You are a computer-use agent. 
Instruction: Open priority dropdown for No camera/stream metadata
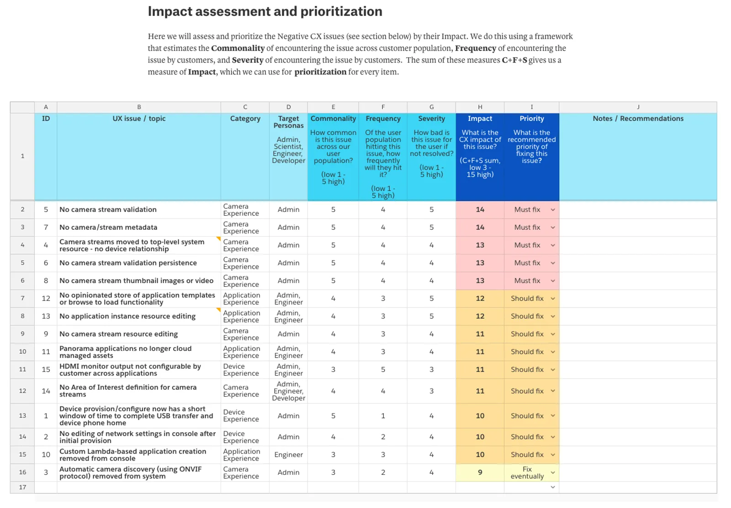[553, 228]
